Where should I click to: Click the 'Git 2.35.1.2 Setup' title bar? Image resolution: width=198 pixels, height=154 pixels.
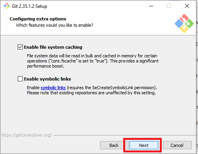click(30, 6)
